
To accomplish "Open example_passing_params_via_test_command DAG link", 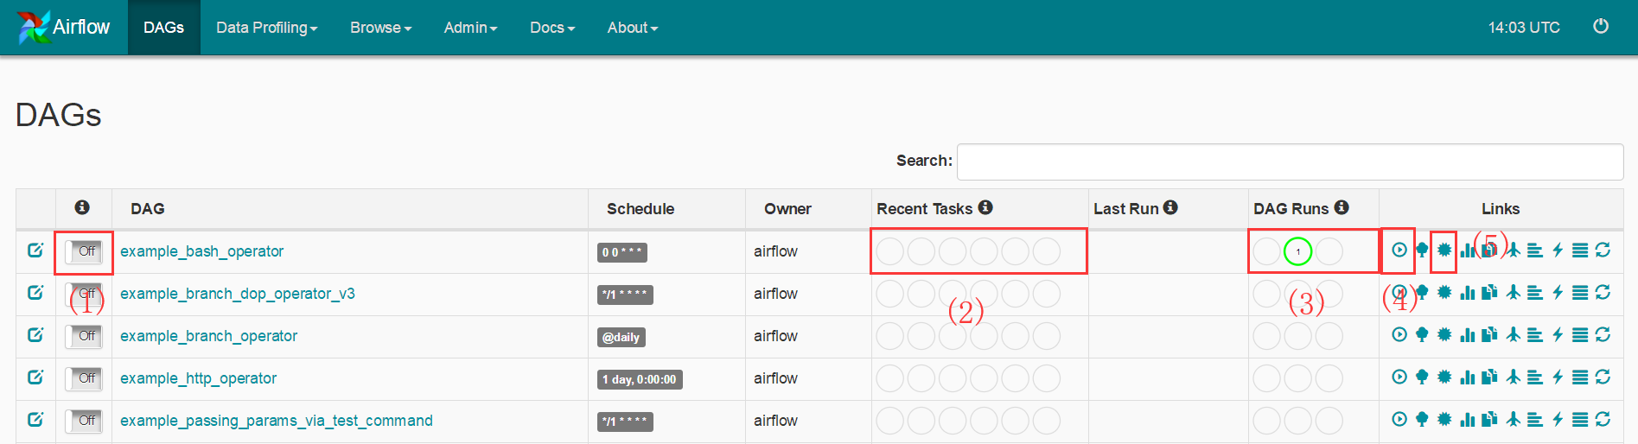I will tap(277, 421).
